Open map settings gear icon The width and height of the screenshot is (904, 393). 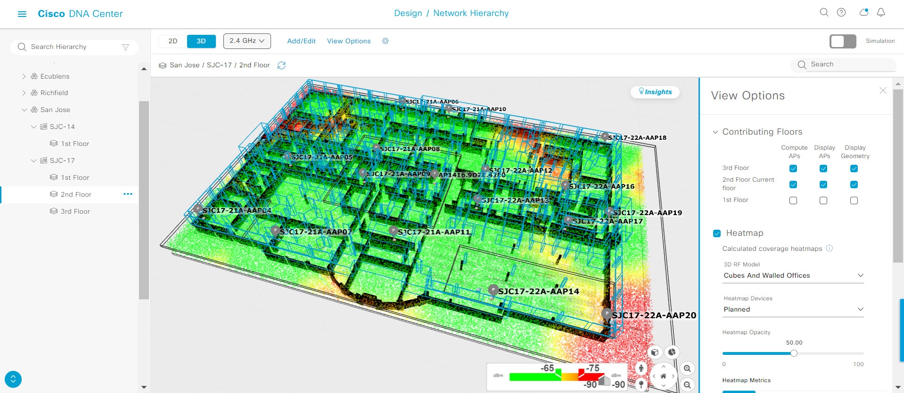(385, 41)
